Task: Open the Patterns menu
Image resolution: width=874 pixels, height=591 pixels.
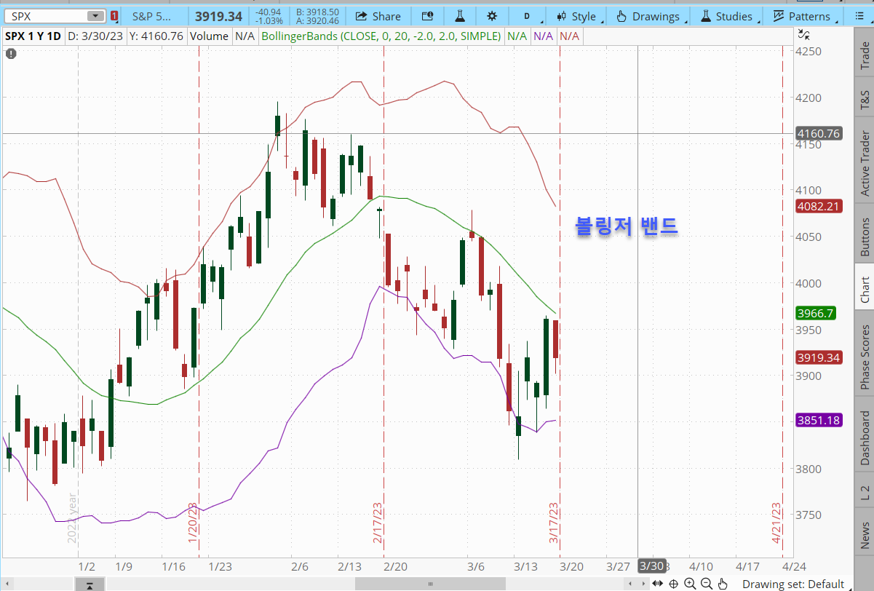Action: 801,16
